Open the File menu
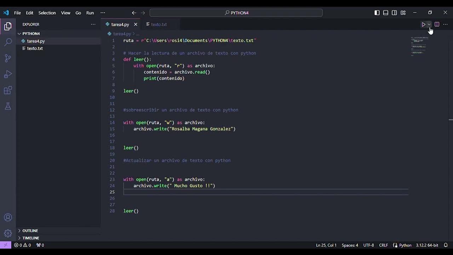The image size is (453, 255). click(17, 13)
